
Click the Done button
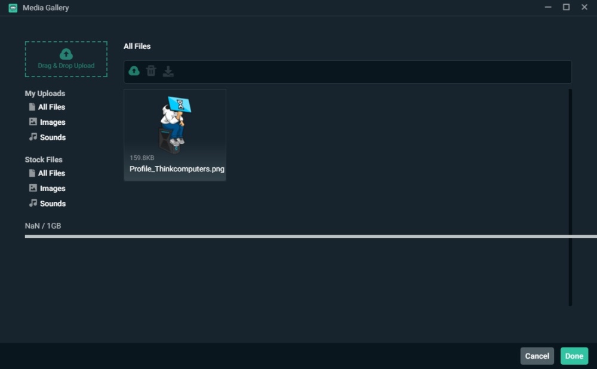click(x=574, y=356)
